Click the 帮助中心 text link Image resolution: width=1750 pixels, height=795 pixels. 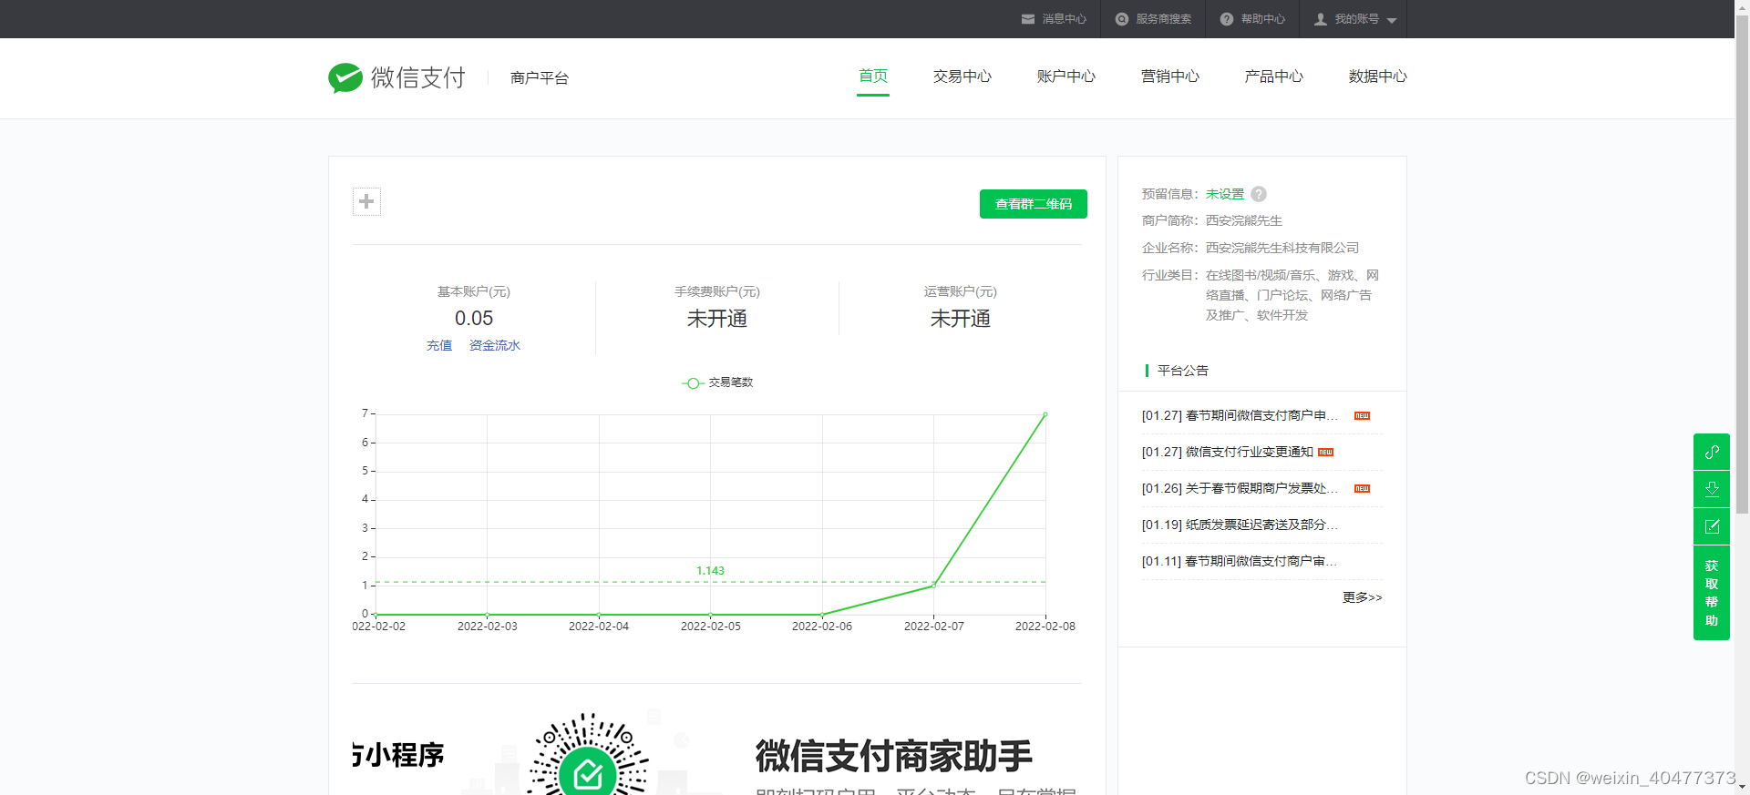tap(1263, 19)
